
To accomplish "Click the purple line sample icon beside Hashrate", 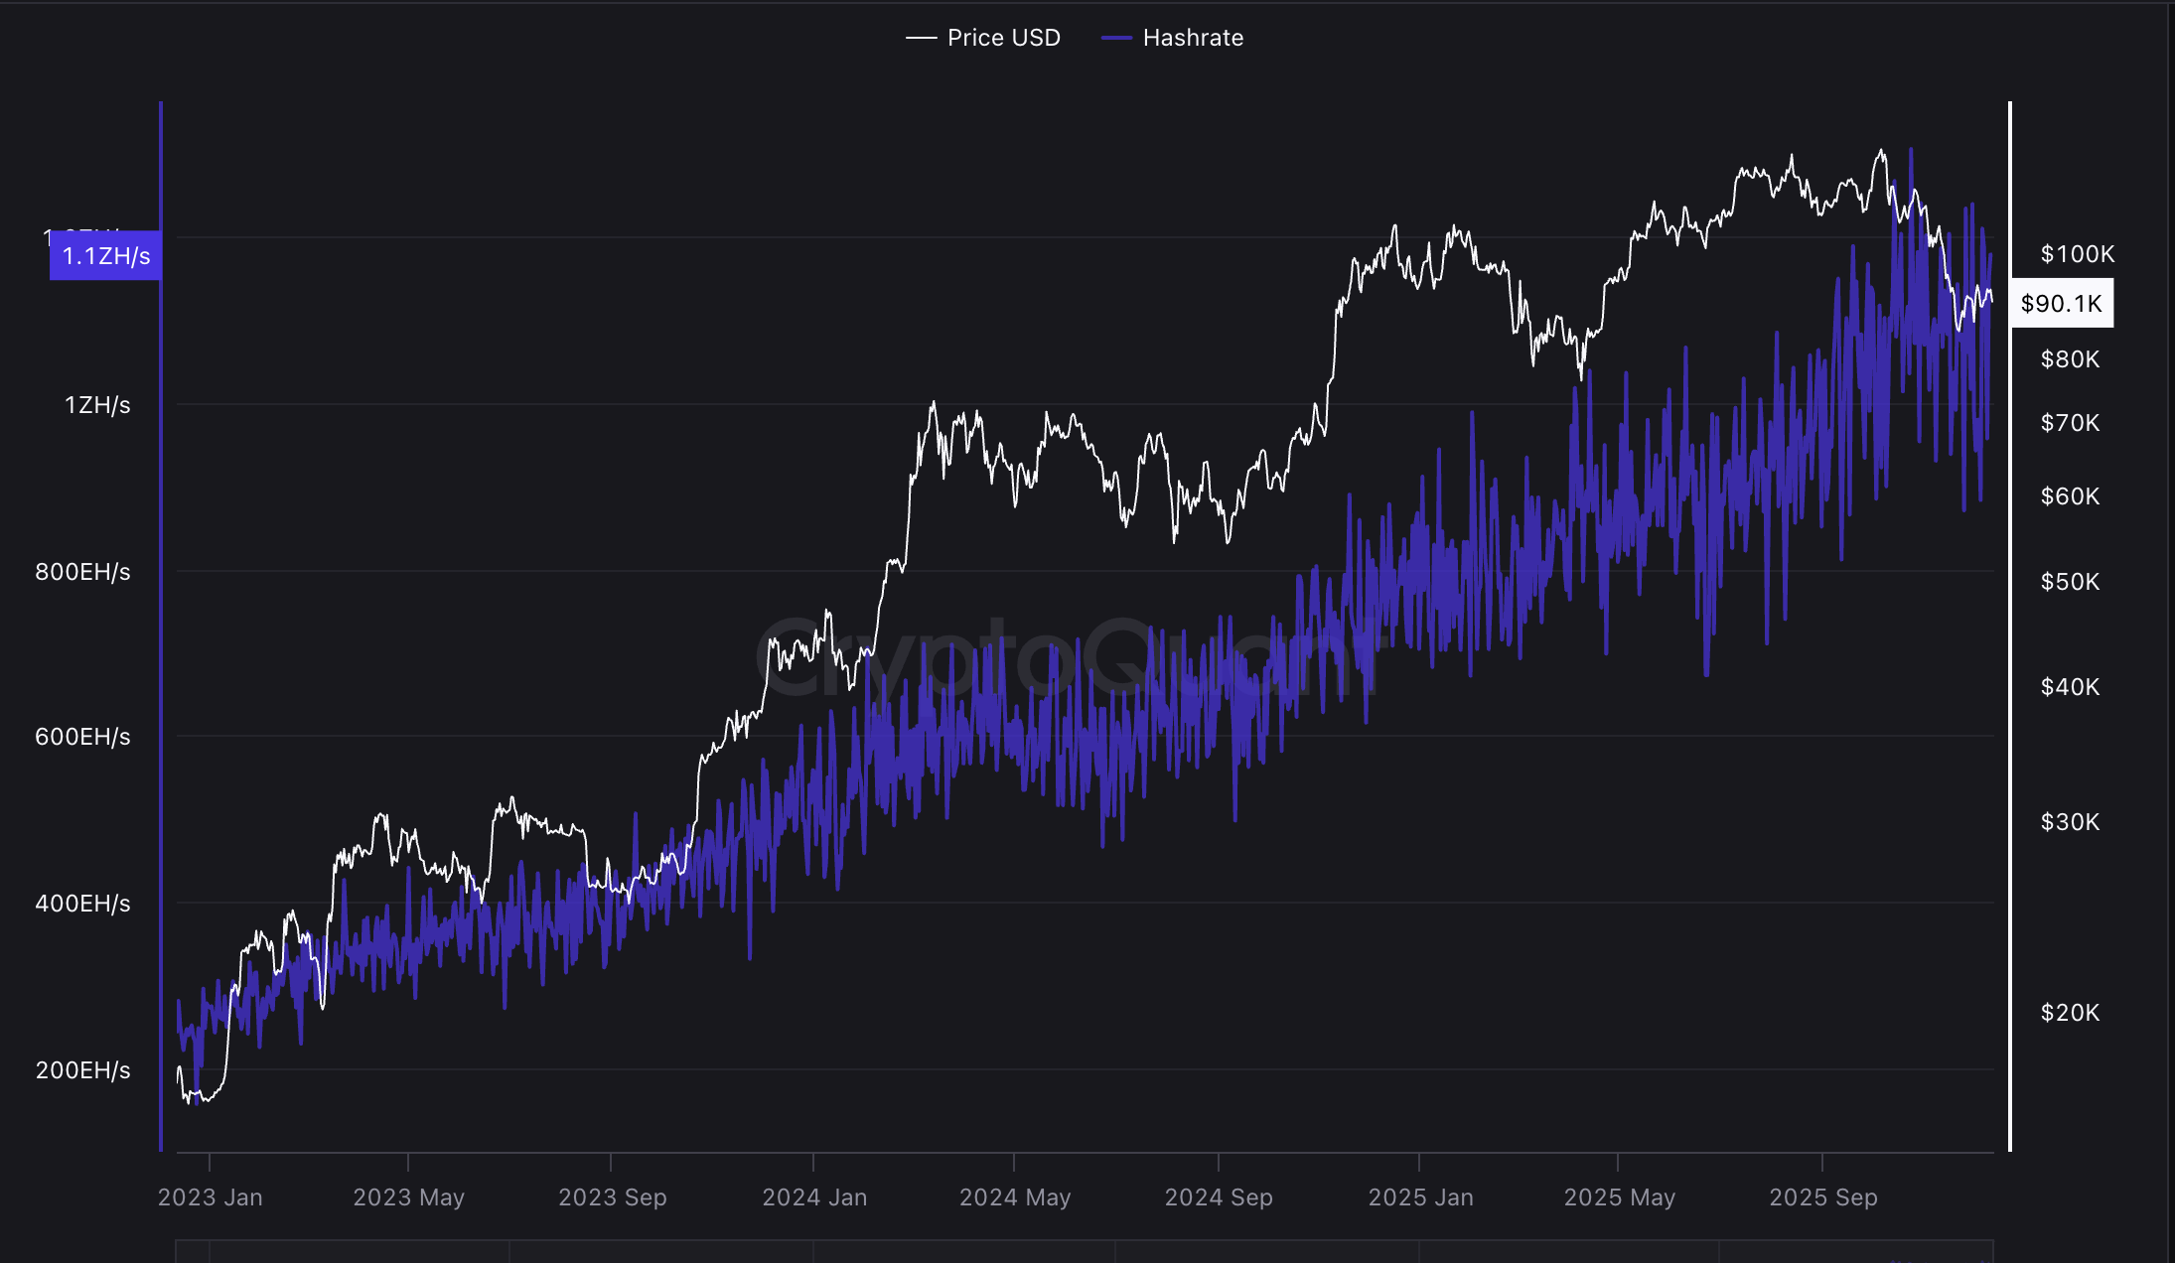I will tap(1117, 37).
